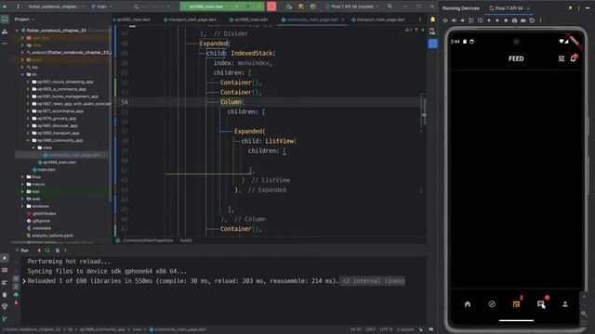Open the Project view dropdown
Viewport: 595px width, 334px height.
(24, 19)
